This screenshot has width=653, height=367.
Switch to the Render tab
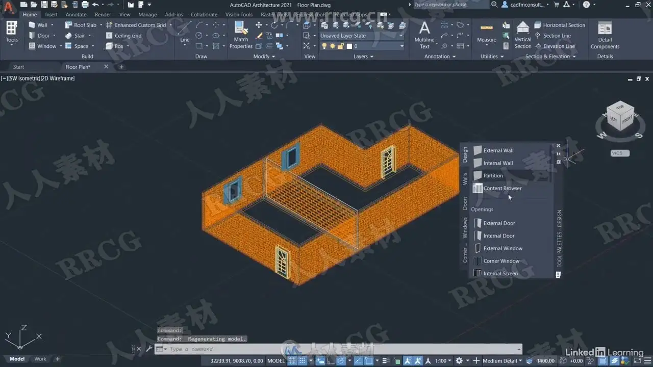pyautogui.click(x=103, y=15)
